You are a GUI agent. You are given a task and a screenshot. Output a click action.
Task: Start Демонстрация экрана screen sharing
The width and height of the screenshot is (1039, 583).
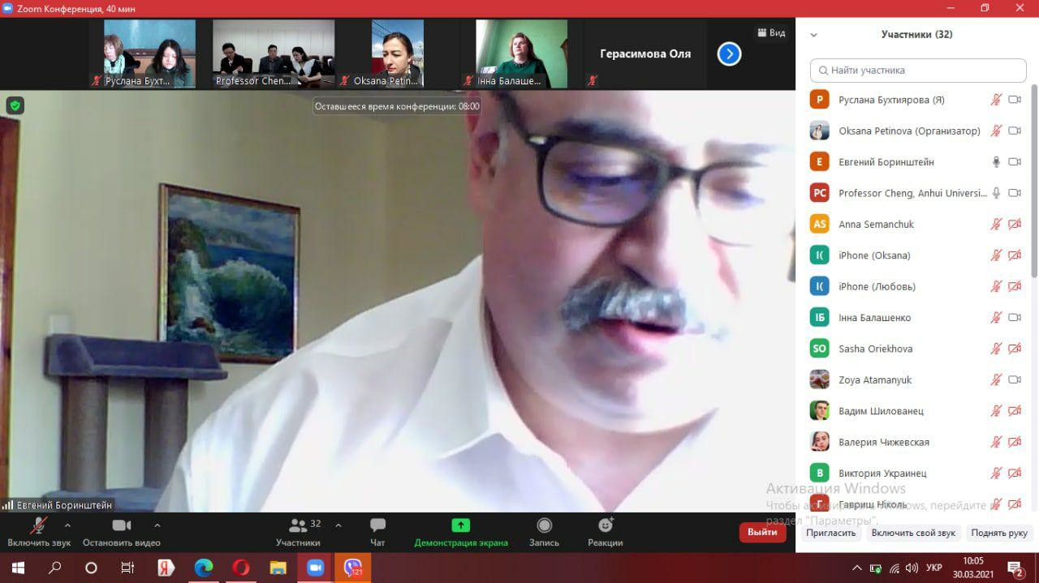coord(461,532)
